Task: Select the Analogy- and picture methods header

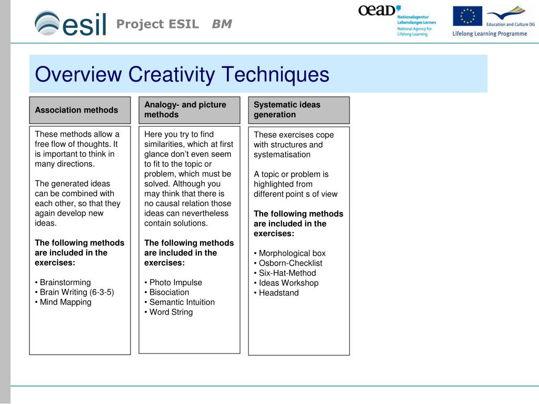Action: (189, 110)
